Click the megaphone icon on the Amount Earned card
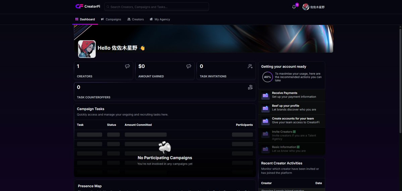Screen dimensions: 402x191 pos(189,66)
